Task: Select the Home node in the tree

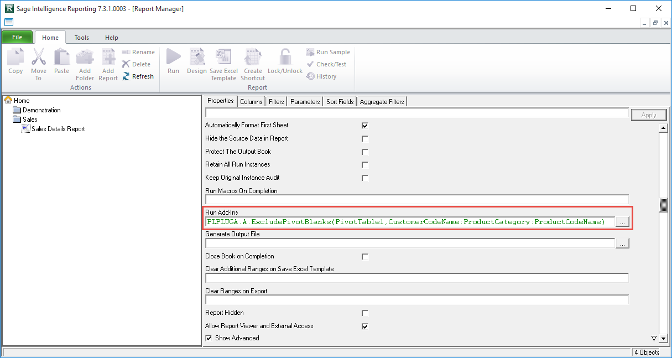Action: click(17, 101)
